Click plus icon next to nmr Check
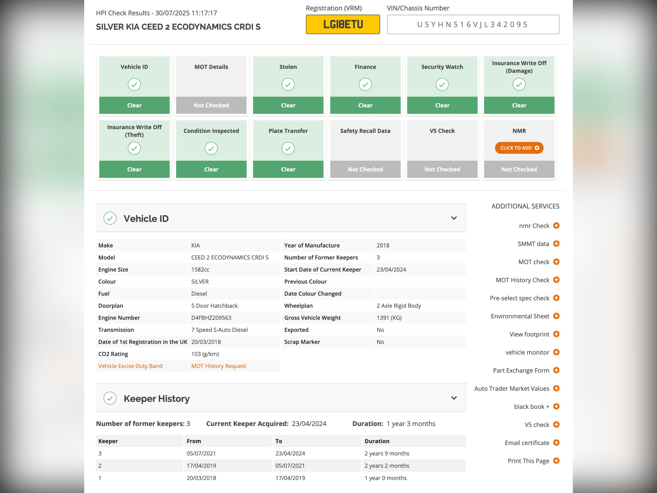This screenshot has width=657, height=493. (556, 225)
